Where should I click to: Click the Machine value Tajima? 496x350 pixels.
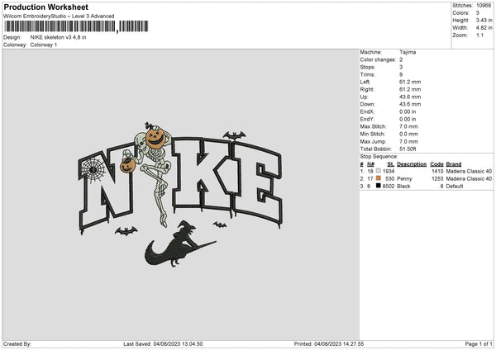click(408, 52)
